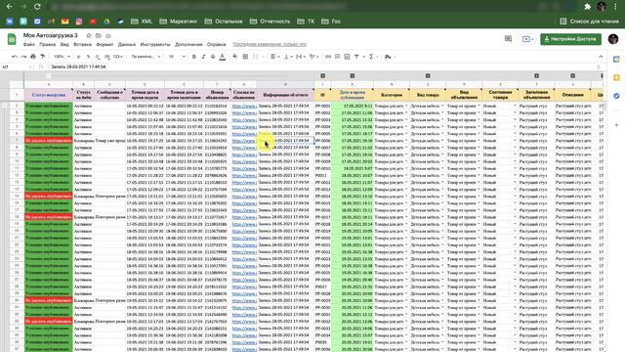This screenshot has width=625, height=352.
Task: Click the name box cell reference
Action: [x=16, y=67]
